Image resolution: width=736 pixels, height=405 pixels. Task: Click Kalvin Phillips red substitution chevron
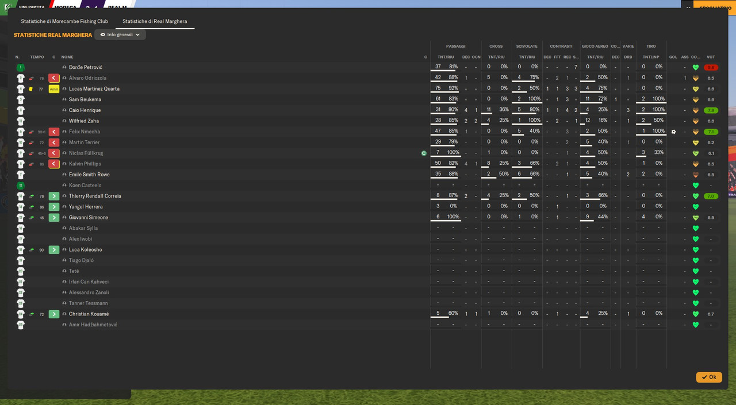pos(54,164)
